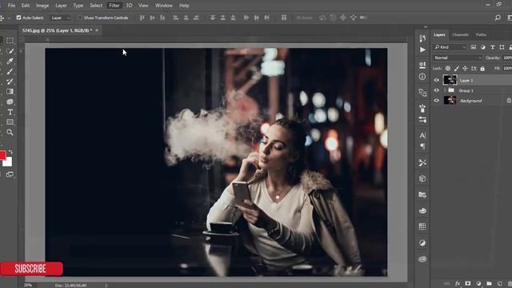
Task: Create new fill or adjustment layer icon
Action: [x=478, y=283]
